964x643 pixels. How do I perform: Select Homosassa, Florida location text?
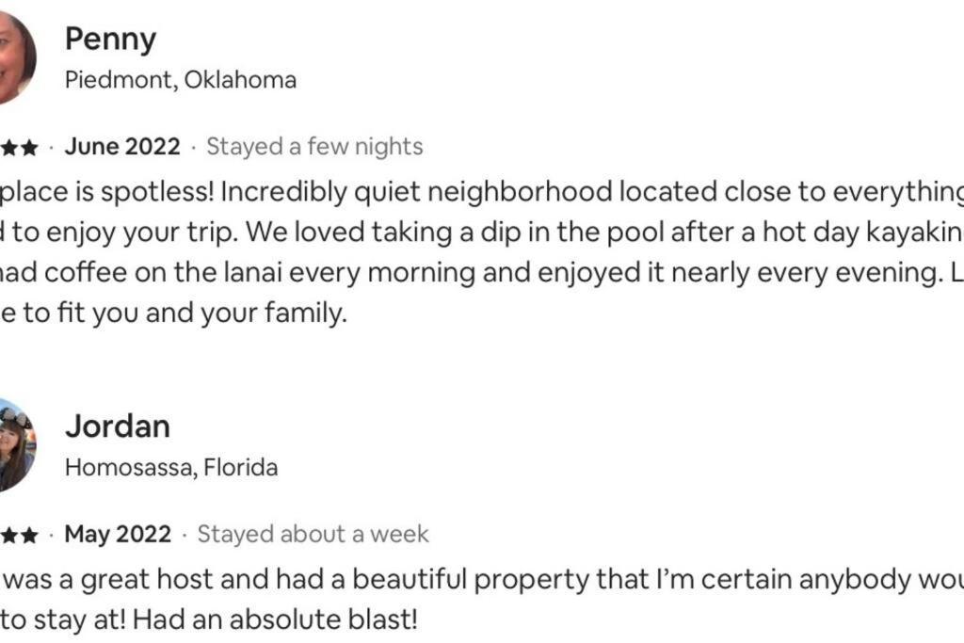[171, 468]
